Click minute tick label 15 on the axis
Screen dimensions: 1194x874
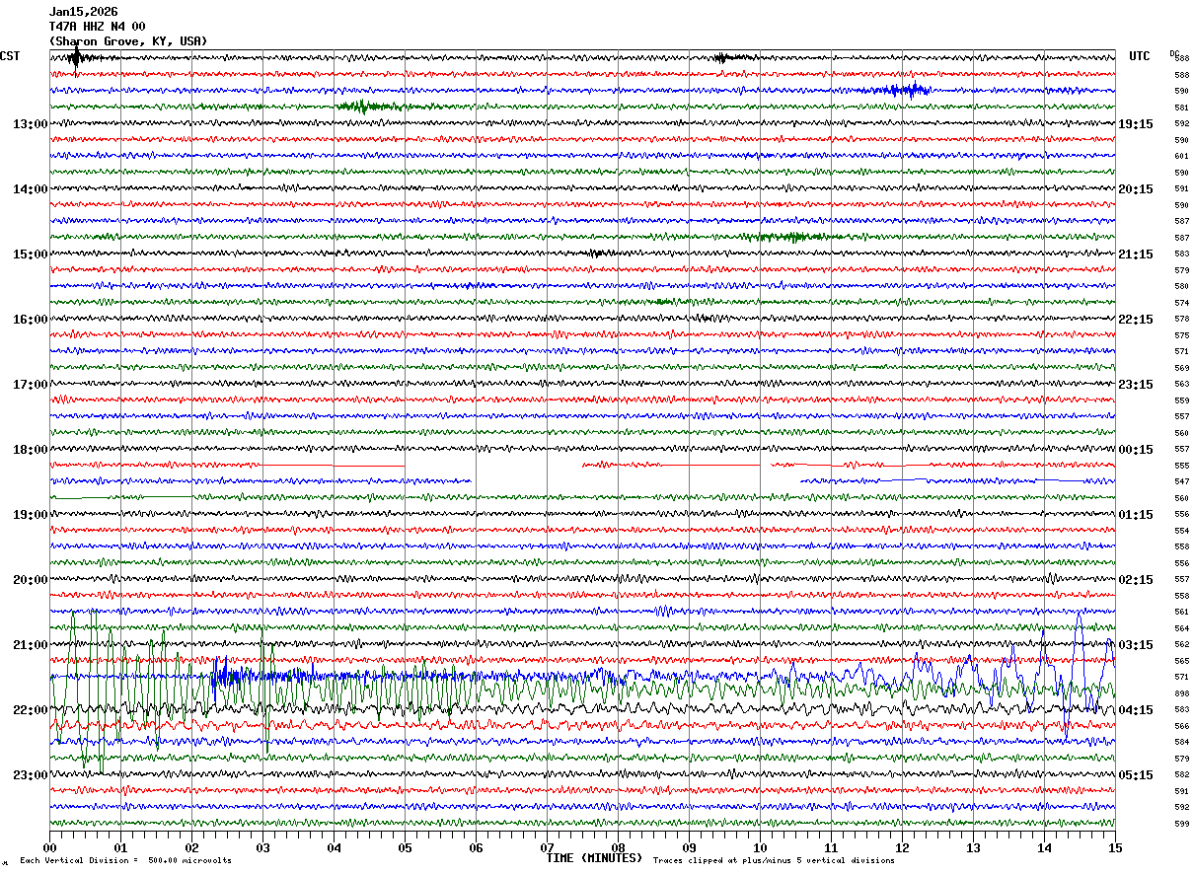[1115, 847]
